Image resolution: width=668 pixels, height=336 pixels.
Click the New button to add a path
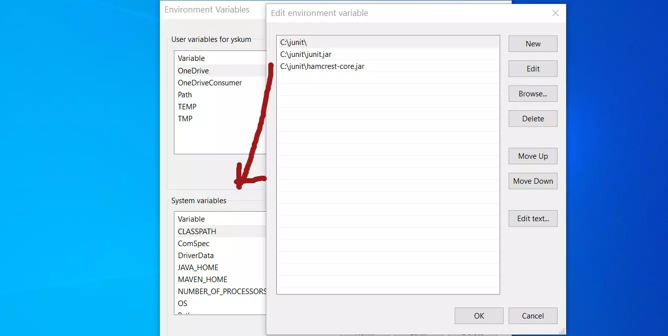(533, 43)
